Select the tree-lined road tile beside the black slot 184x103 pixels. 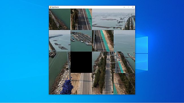pos(103,62)
